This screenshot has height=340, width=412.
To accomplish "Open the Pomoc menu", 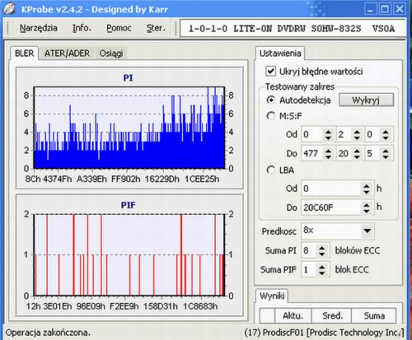I will (x=119, y=28).
